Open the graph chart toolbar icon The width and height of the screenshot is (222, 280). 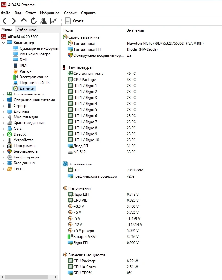pos(53,21)
